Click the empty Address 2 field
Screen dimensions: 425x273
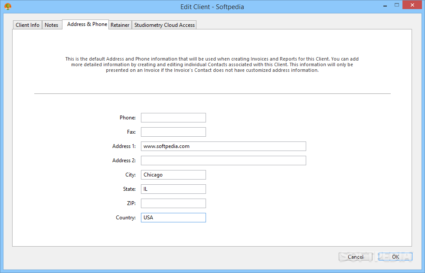tap(223, 161)
